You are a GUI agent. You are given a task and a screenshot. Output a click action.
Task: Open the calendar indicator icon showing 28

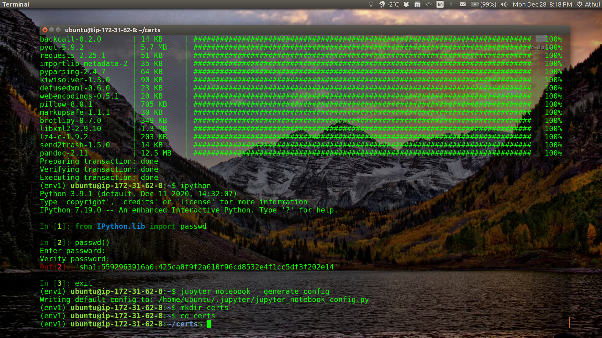(x=417, y=4)
